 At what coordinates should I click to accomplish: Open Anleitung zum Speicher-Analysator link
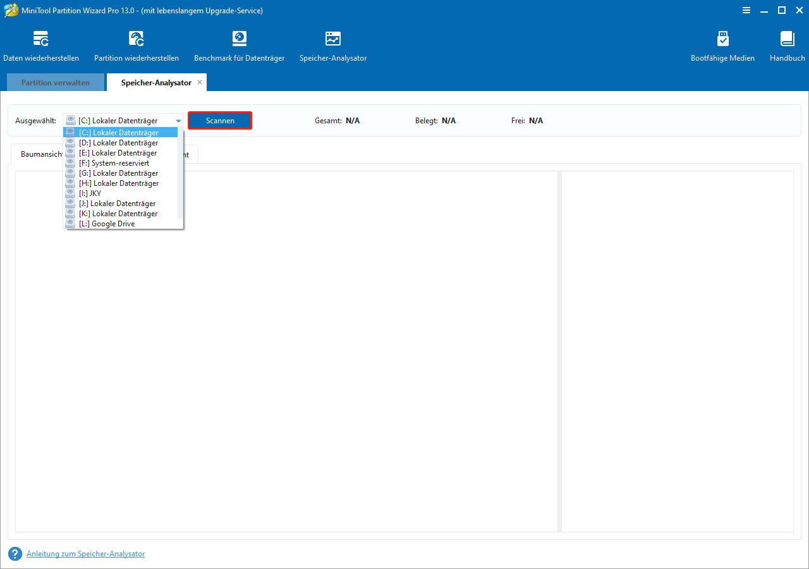pos(85,554)
